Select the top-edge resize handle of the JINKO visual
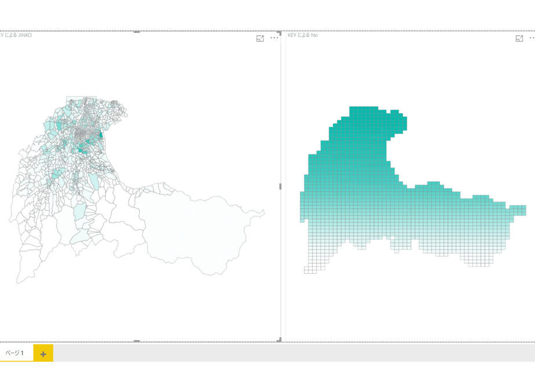 [137, 32]
